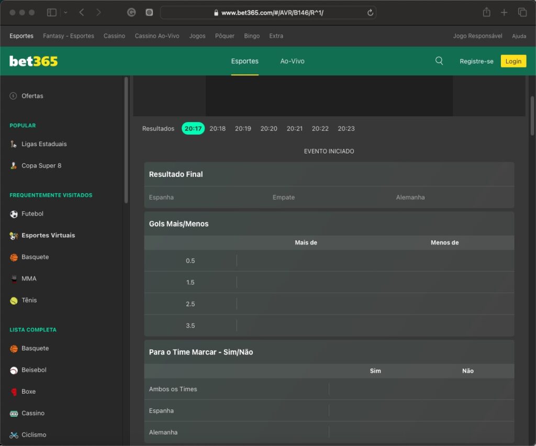
Task: Open Pôquer in the top menu
Action: (225, 36)
